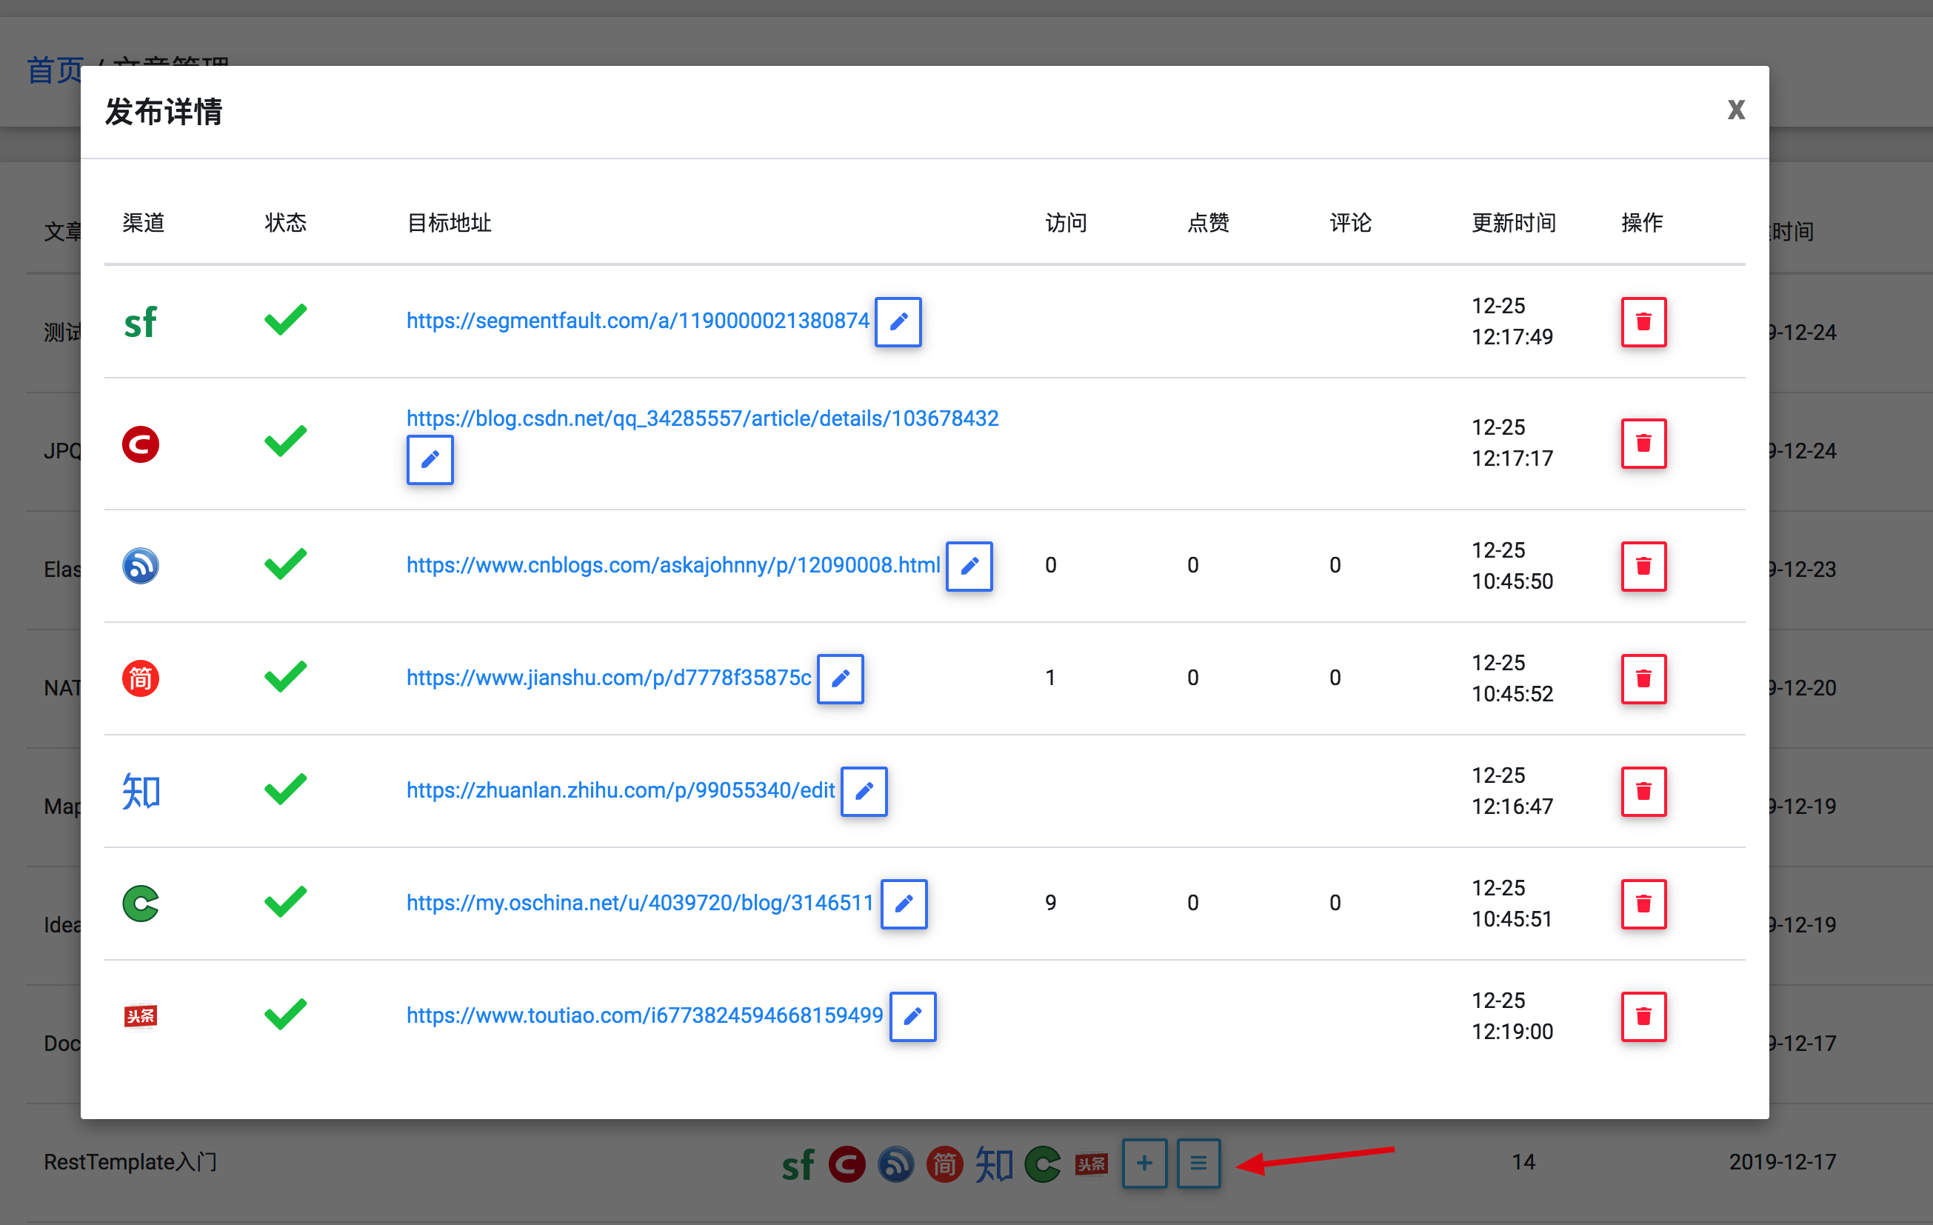Delete the CSDN publish record

click(x=1643, y=443)
